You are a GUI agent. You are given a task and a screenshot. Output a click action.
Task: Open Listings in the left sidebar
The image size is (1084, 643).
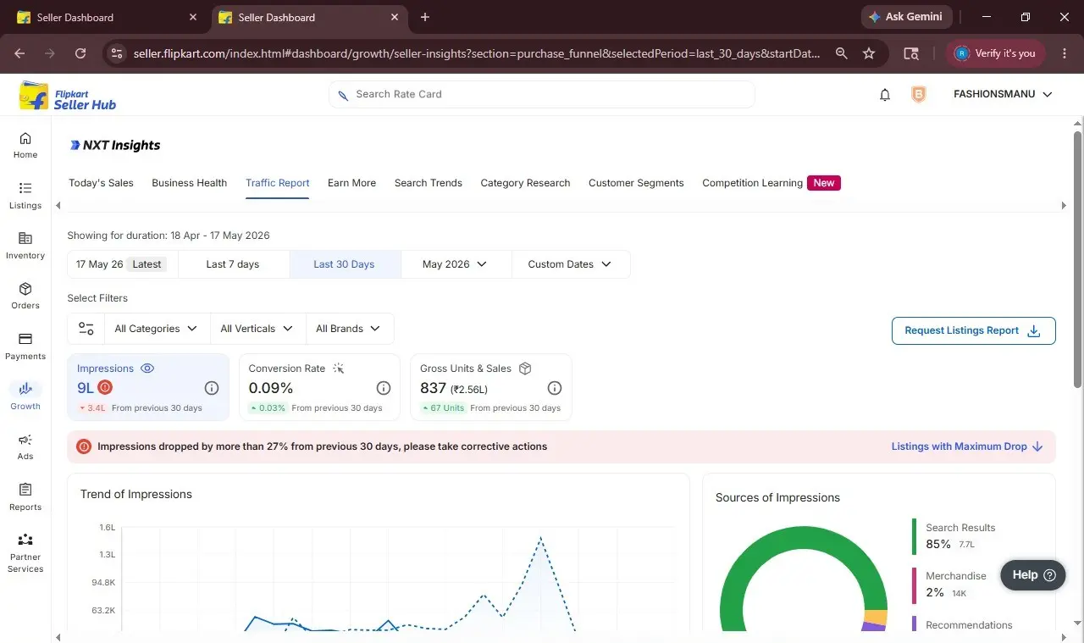pos(25,196)
